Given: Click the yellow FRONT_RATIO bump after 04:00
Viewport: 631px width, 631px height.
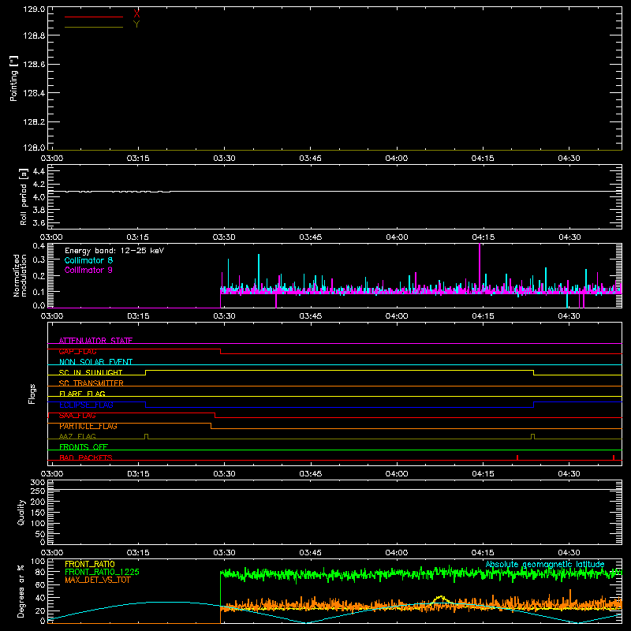Looking at the screenshot, I should point(441,599).
